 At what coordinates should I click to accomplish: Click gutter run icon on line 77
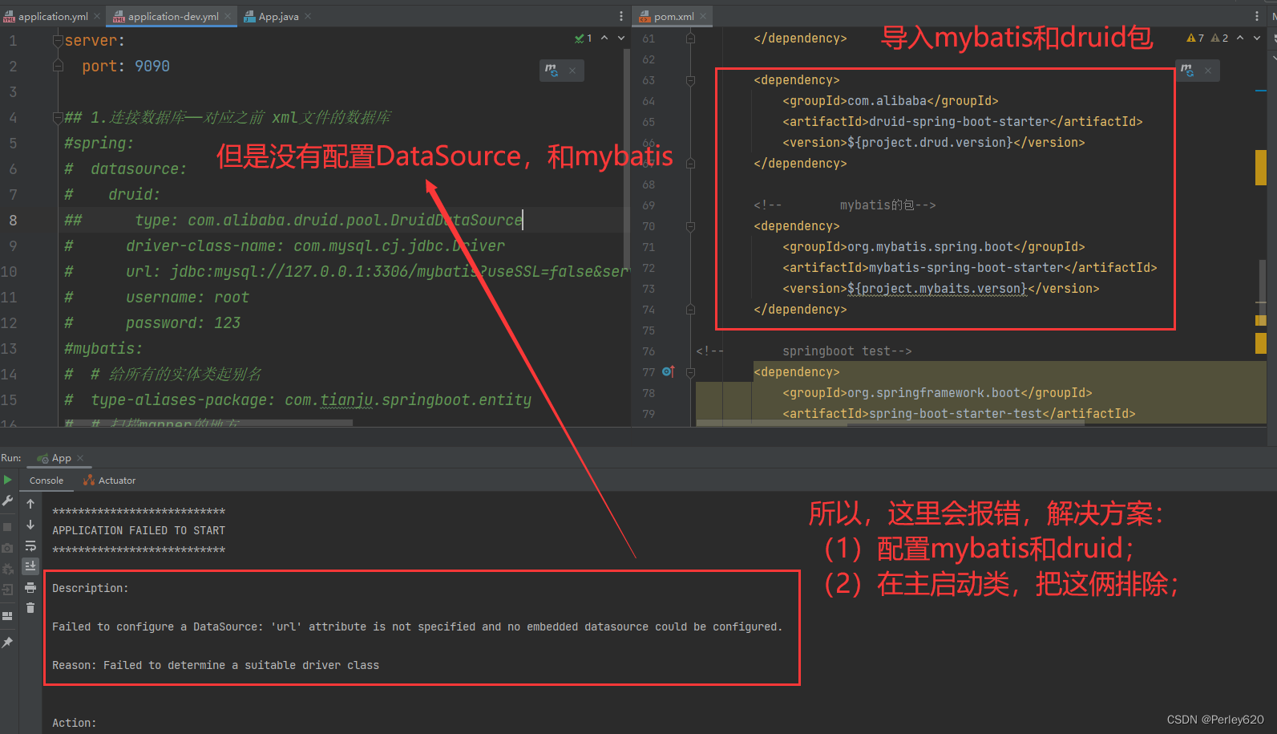668,371
